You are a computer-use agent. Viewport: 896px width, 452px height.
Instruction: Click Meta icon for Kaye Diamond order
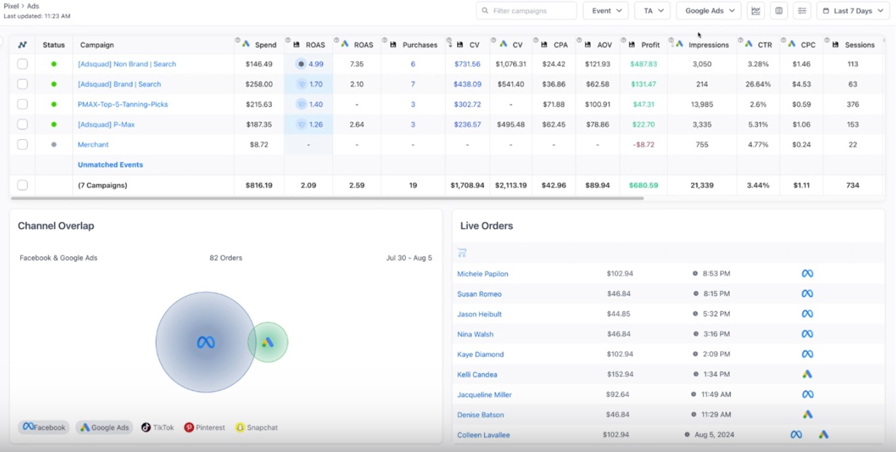pos(807,354)
